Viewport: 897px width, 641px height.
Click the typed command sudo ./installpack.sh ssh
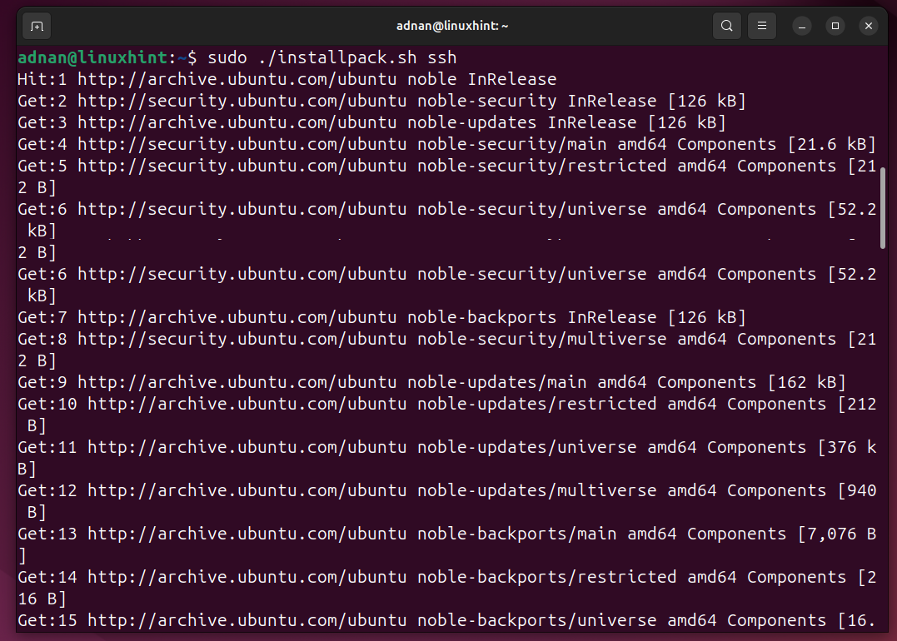(331, 57)
